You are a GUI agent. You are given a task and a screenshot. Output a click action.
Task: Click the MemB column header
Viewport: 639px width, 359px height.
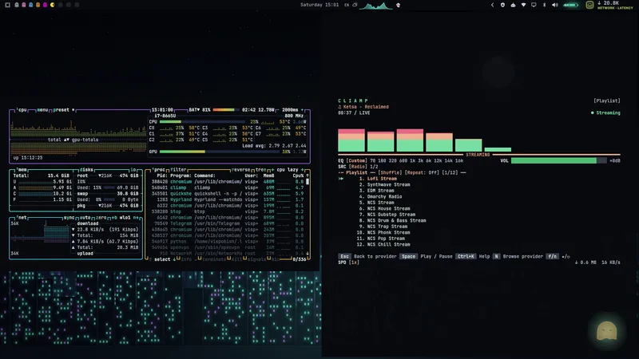pos(268,176)
